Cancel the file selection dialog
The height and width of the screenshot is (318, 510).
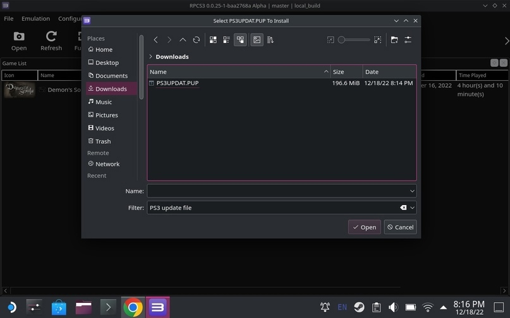[x=401, y=227]
